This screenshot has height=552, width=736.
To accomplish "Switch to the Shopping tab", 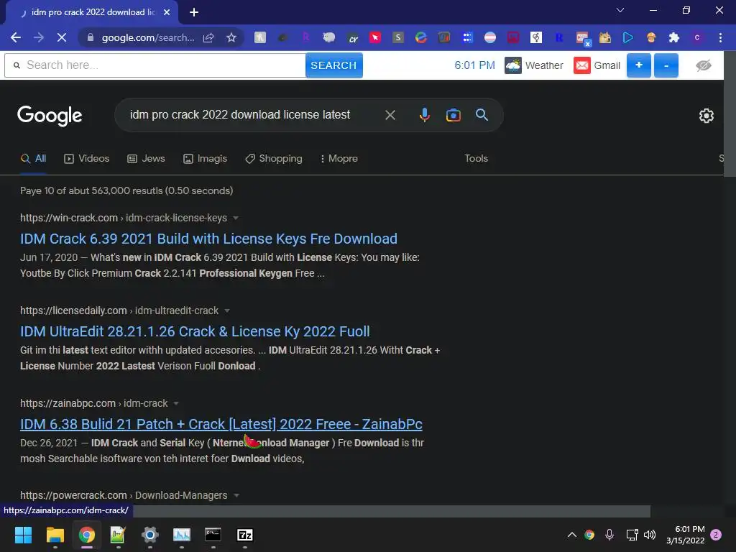I will pos(274,159).
